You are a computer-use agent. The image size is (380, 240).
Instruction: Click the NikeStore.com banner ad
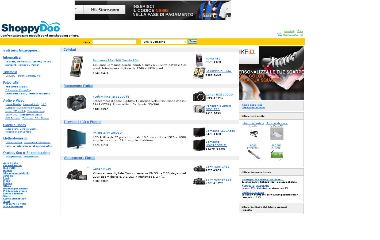(x=153, y=10)
